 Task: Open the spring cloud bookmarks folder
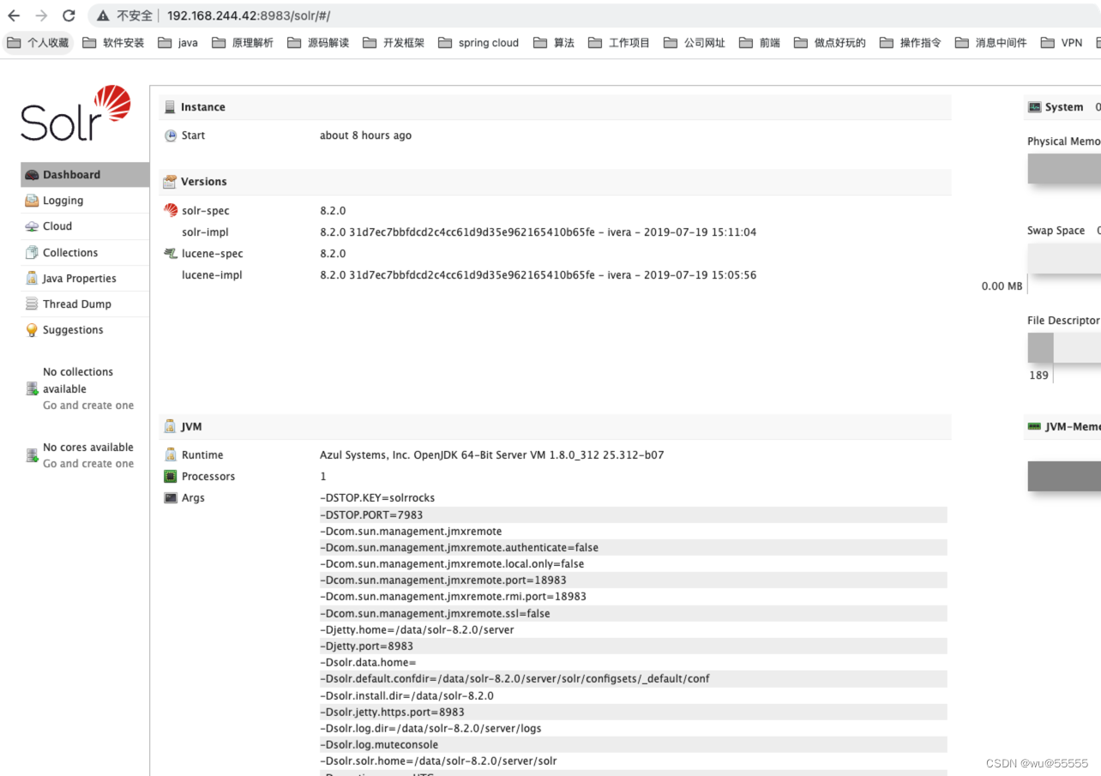(478, 43)
